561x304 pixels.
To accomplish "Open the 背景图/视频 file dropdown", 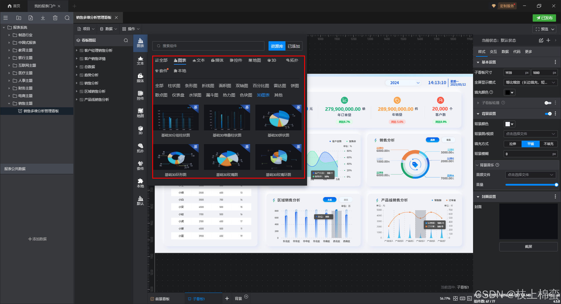I will click(x=531, y=134).
